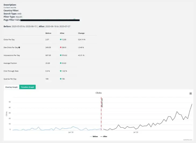The image size is (196, 143).
Task: Click the Clicks chart title
Action: pos(98,93)
